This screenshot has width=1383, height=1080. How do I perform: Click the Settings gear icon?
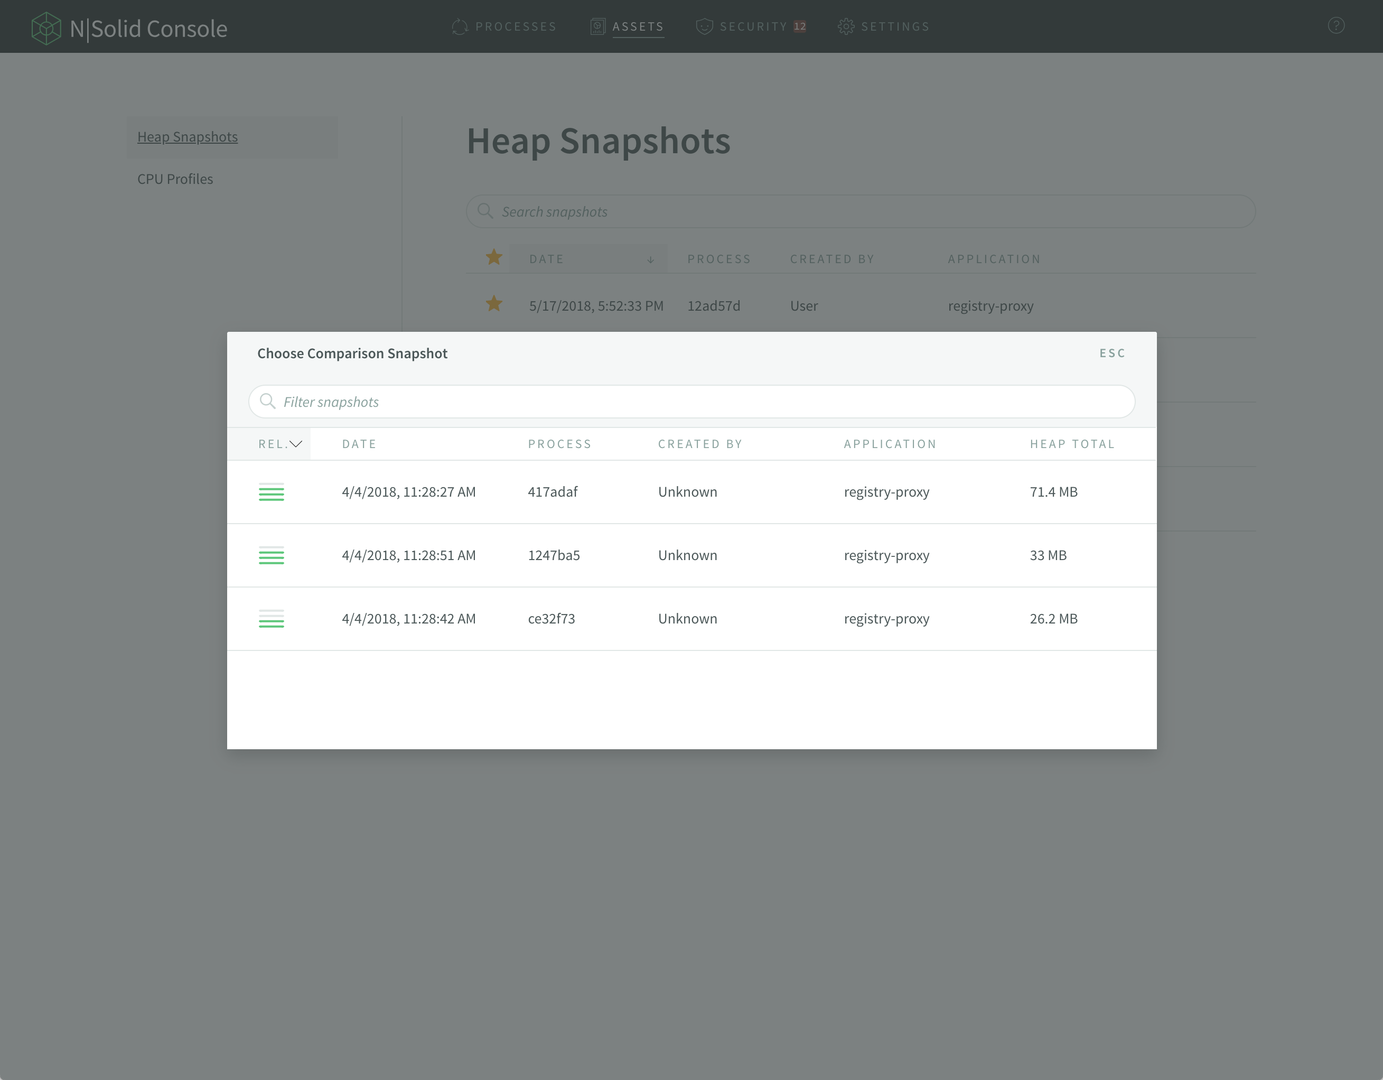click(x=846, y=26)
